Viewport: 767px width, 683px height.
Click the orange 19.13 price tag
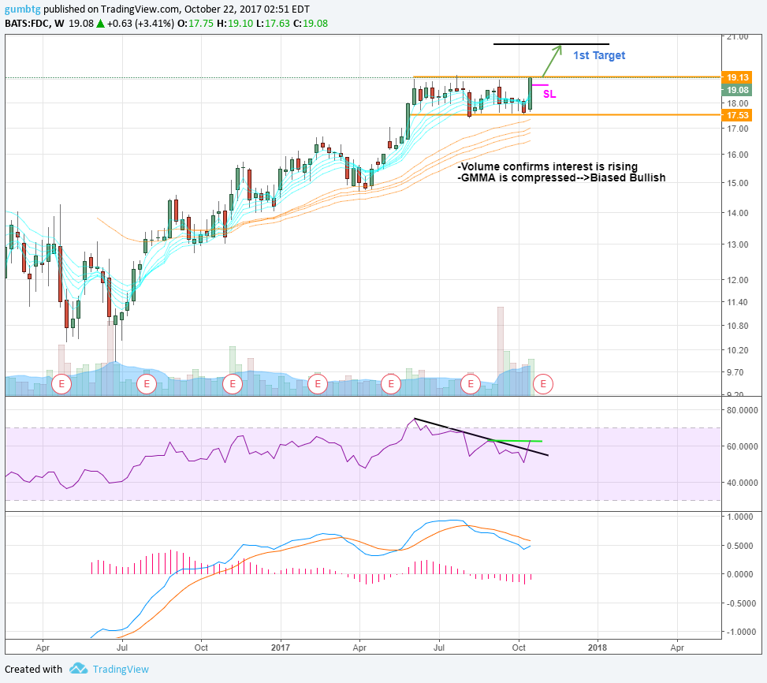point(737,77)
